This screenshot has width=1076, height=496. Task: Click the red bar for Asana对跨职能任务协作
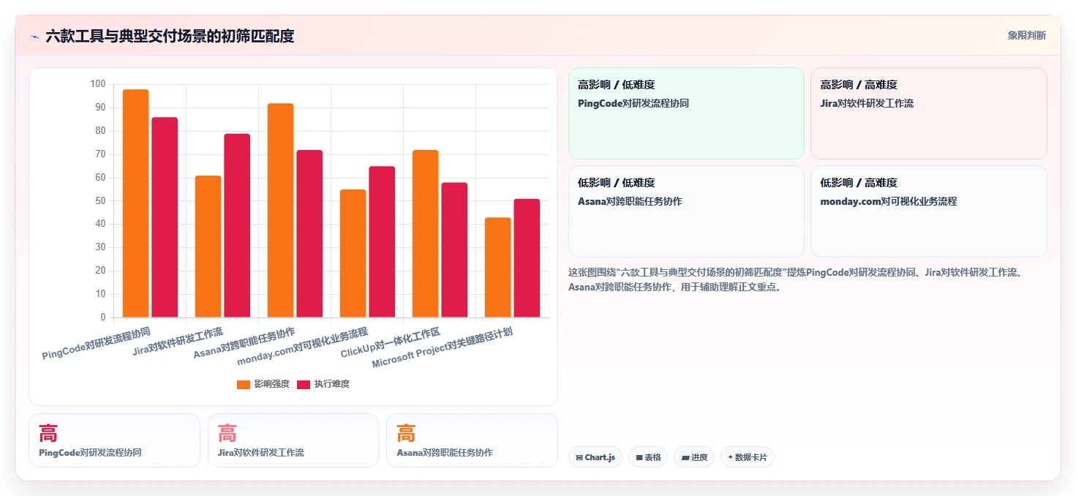coord(309,233)
